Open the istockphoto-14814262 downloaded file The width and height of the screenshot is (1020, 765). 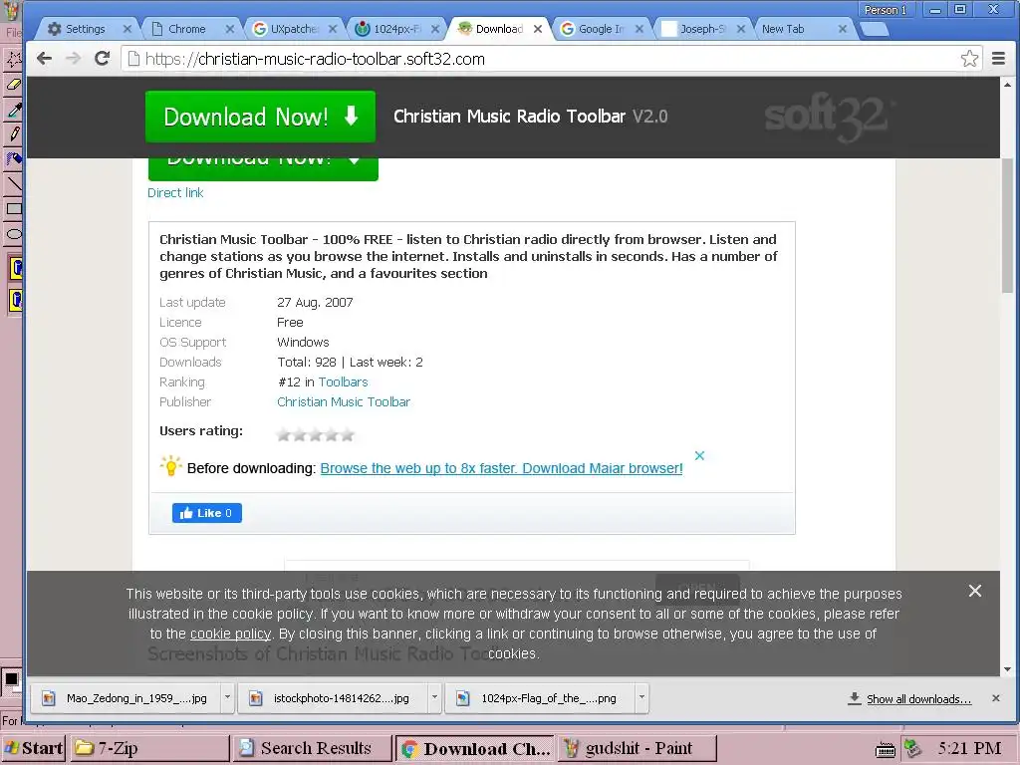tap(334, 698)
